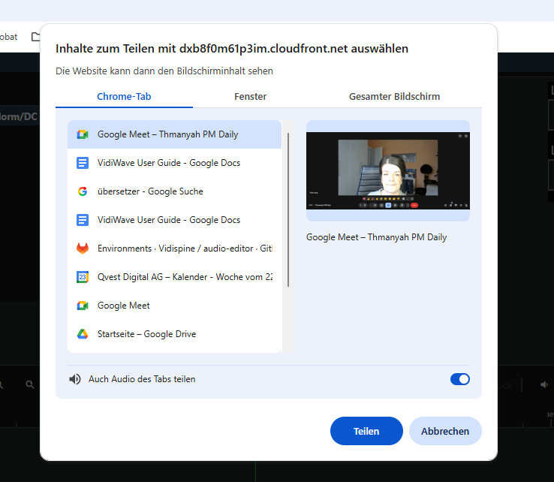
Task: Click the Google Drive Startseite icon
Action: [x=83, y=334]
